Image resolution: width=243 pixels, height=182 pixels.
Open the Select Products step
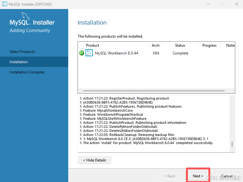(x=22, y=52)
